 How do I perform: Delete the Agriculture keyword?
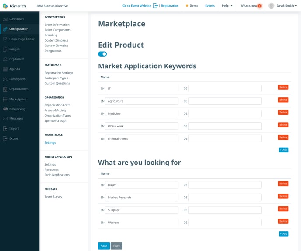point(283,100)
